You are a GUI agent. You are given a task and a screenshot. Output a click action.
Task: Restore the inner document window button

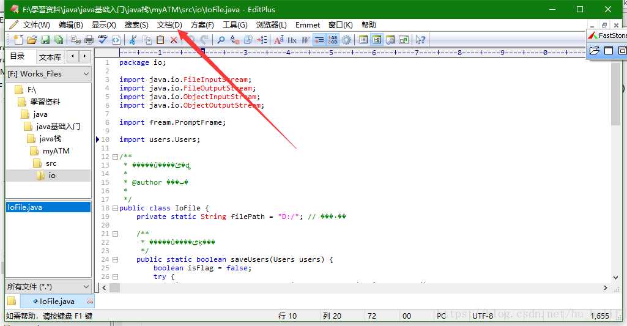(x=604, y=25)
